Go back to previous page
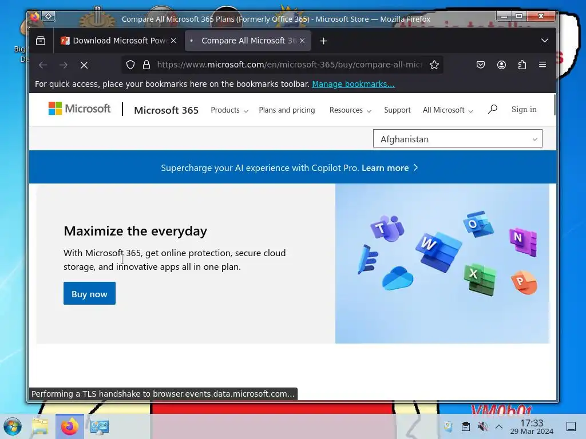The width and height of the screenshot is (586, 439). click(43, 65)
